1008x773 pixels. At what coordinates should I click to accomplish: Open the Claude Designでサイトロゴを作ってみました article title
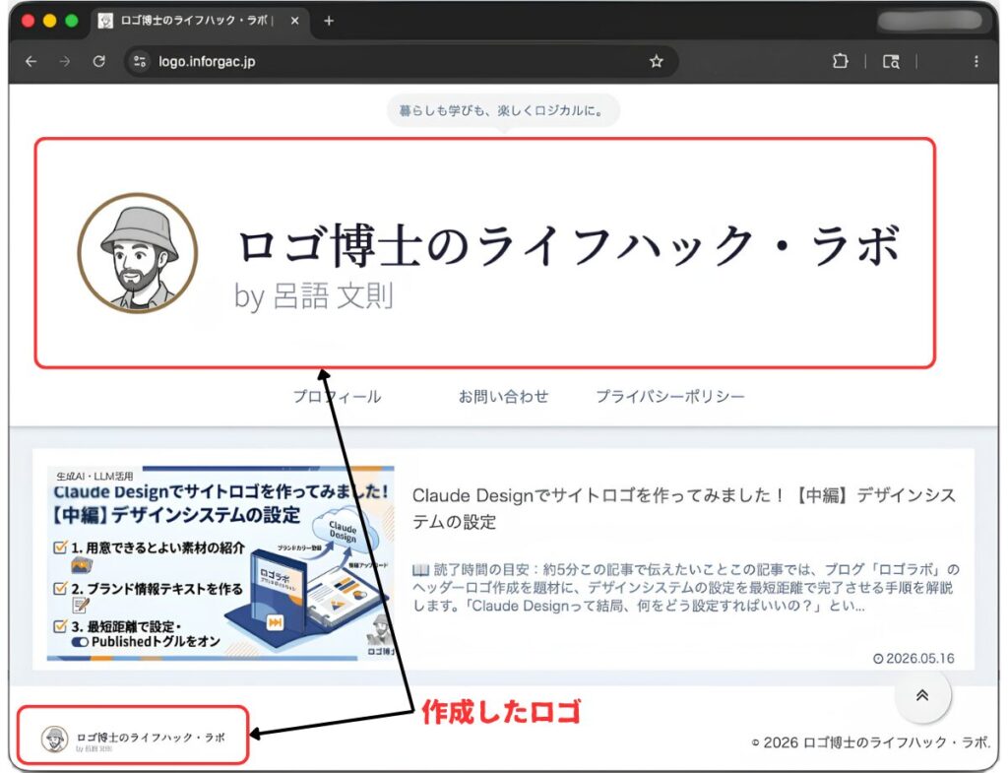(x=684, y=508)
